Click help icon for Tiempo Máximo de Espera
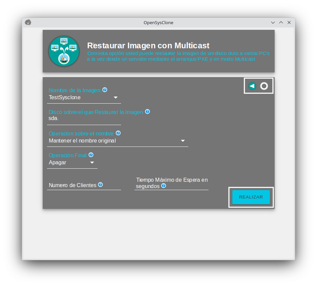317x286 pixels. tap(163, 186)
